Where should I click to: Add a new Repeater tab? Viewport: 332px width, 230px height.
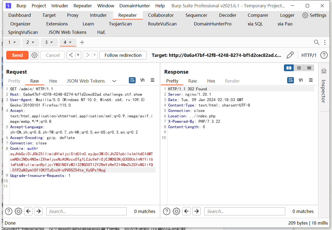click(x=82, y=42)
